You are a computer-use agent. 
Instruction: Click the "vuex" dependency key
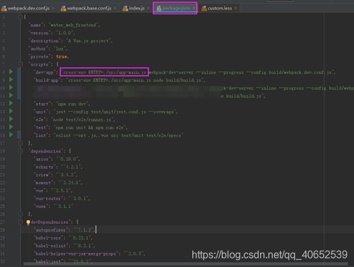[41, 206]
